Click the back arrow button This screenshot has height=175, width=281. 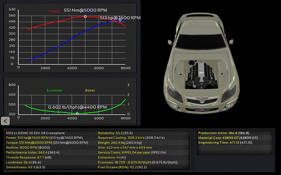[5, 121]
